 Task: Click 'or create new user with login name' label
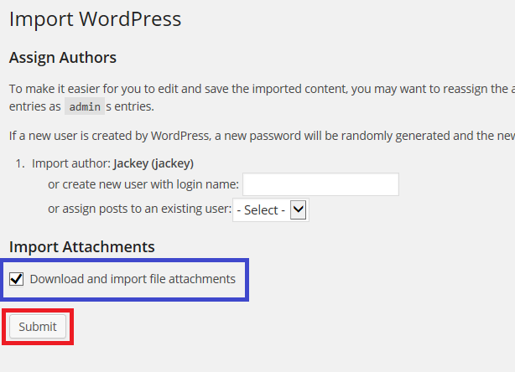point(143,184)
